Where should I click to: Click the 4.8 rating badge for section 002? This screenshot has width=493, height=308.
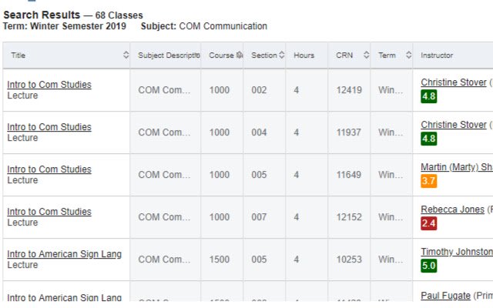tap(429, 96)
